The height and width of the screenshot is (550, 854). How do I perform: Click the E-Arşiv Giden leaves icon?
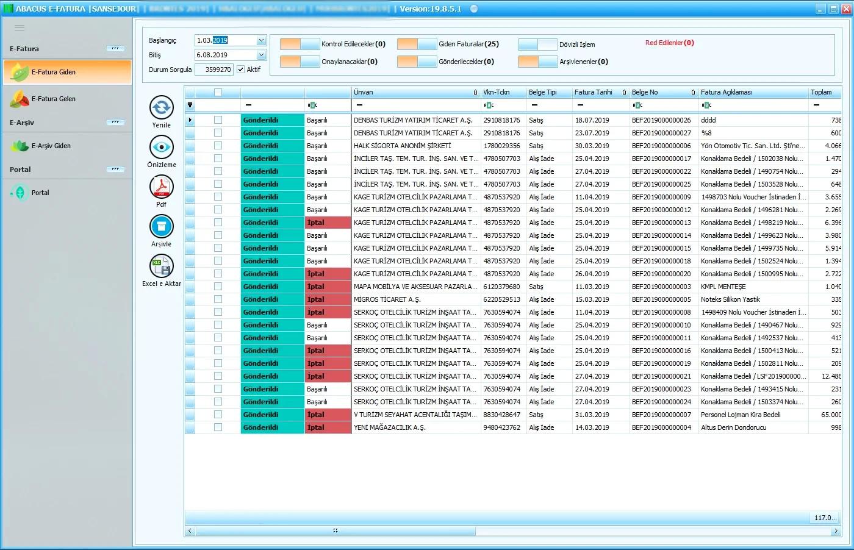coord(20,146)
